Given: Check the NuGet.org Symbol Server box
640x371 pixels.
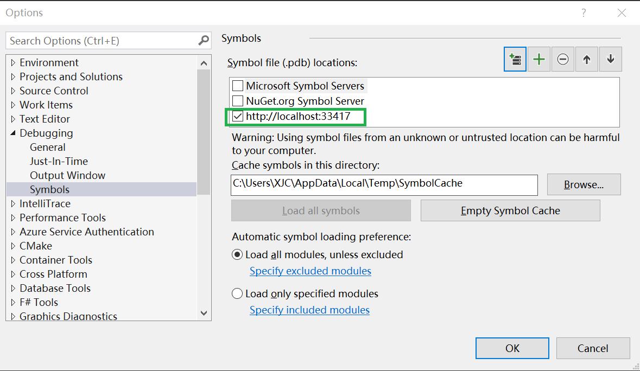Looking at the screenshot, I should click(x=238, y=101).
